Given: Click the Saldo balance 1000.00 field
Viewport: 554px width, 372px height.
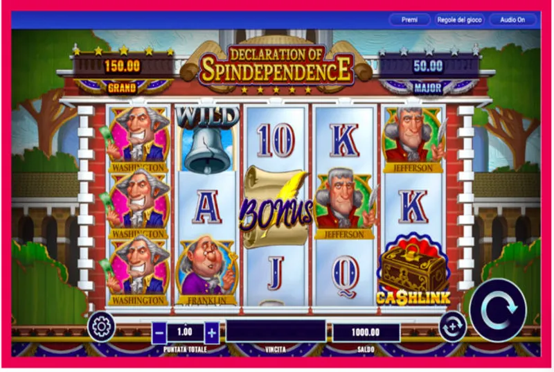Looking at the screenshot, I should click(x=366, y=333).
